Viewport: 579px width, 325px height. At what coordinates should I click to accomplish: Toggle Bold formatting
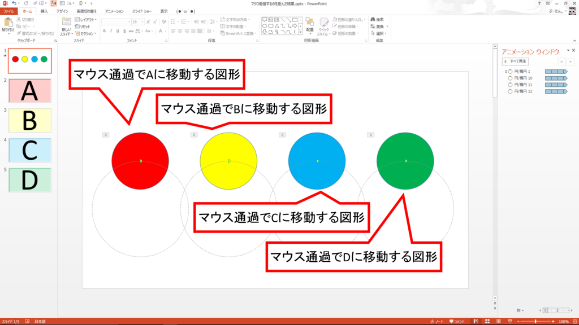(x=104, y=30)
